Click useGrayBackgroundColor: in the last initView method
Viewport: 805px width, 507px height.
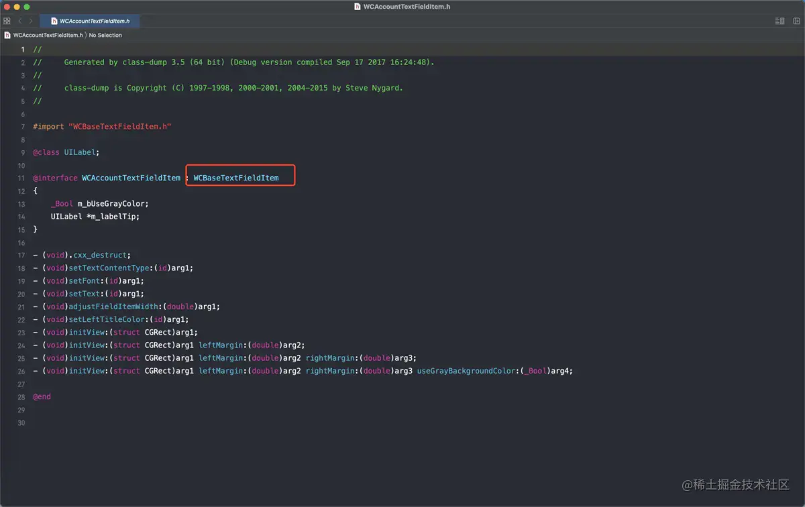[466, 371]
